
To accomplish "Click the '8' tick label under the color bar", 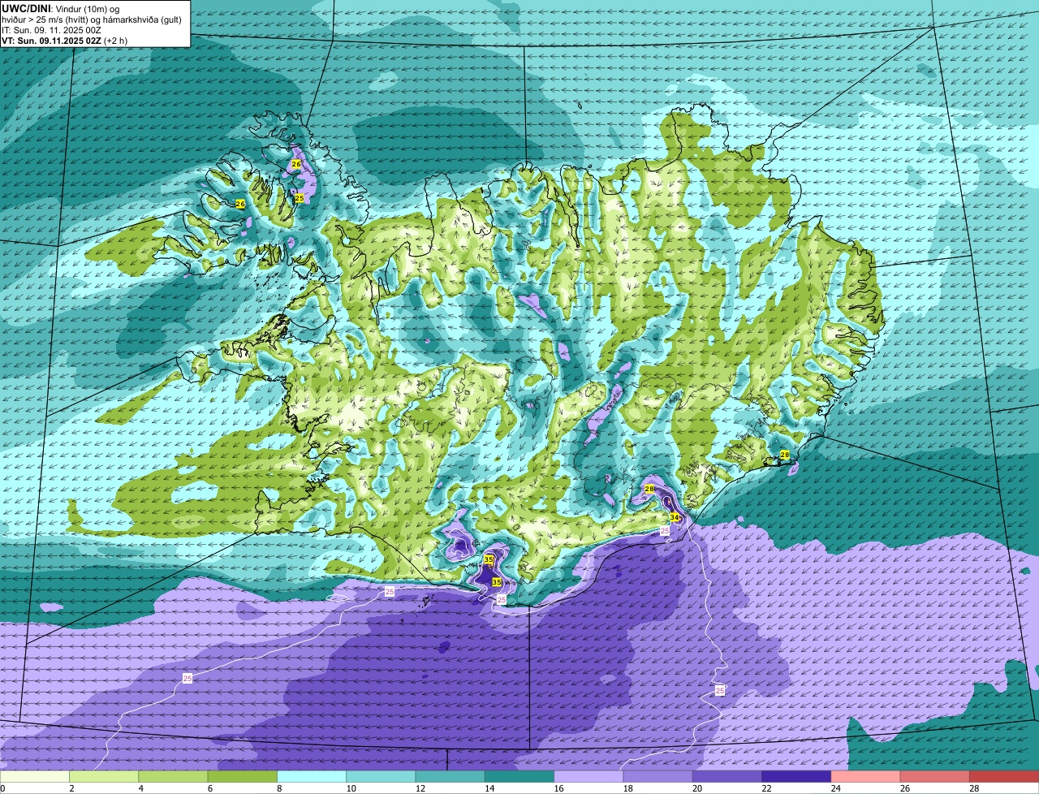I will [279, 788].
